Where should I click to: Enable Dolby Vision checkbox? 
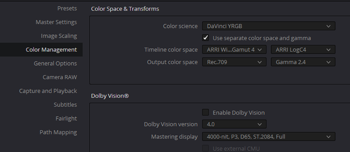(x=205, y=112)
